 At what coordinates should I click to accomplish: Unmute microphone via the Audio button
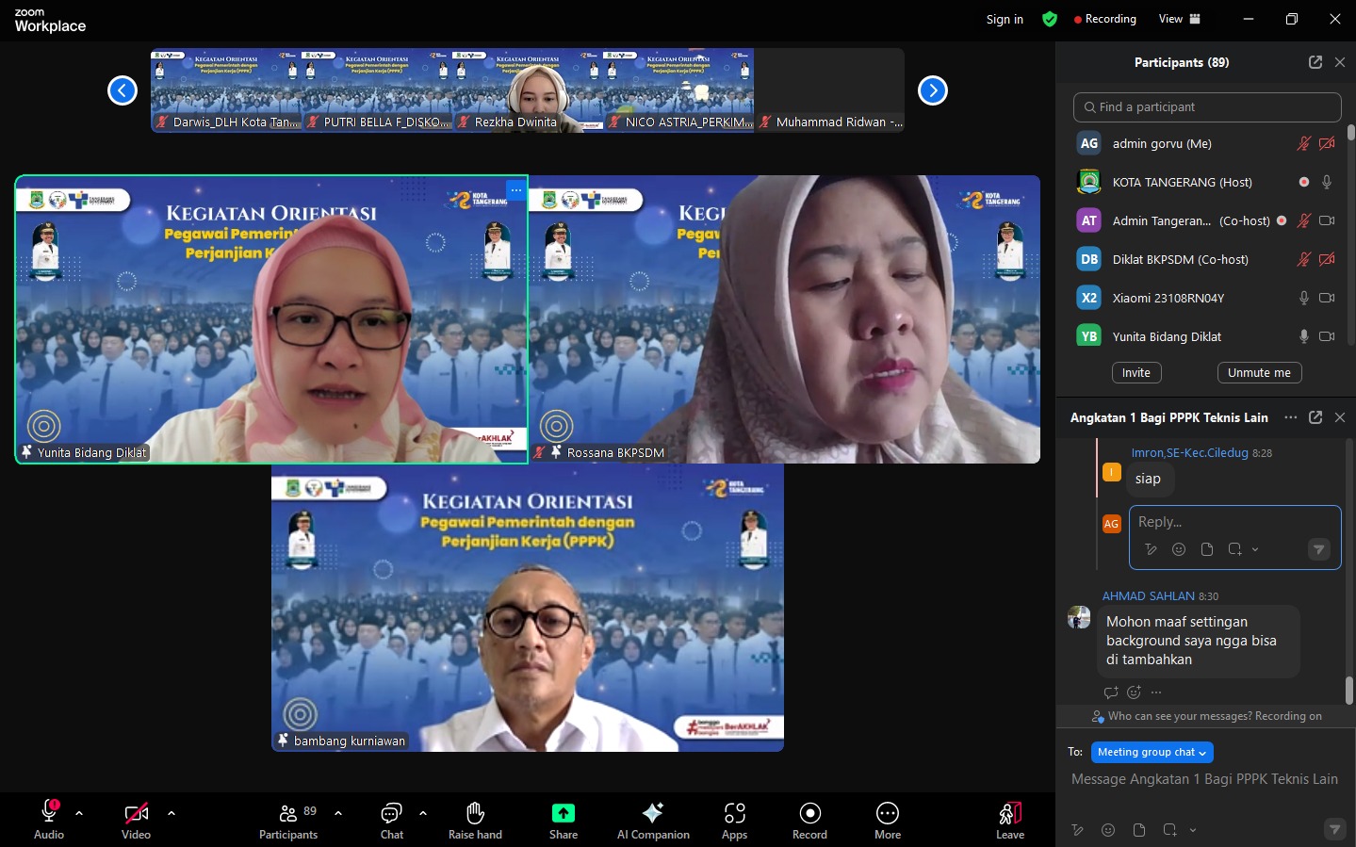[x=49, y=820]
